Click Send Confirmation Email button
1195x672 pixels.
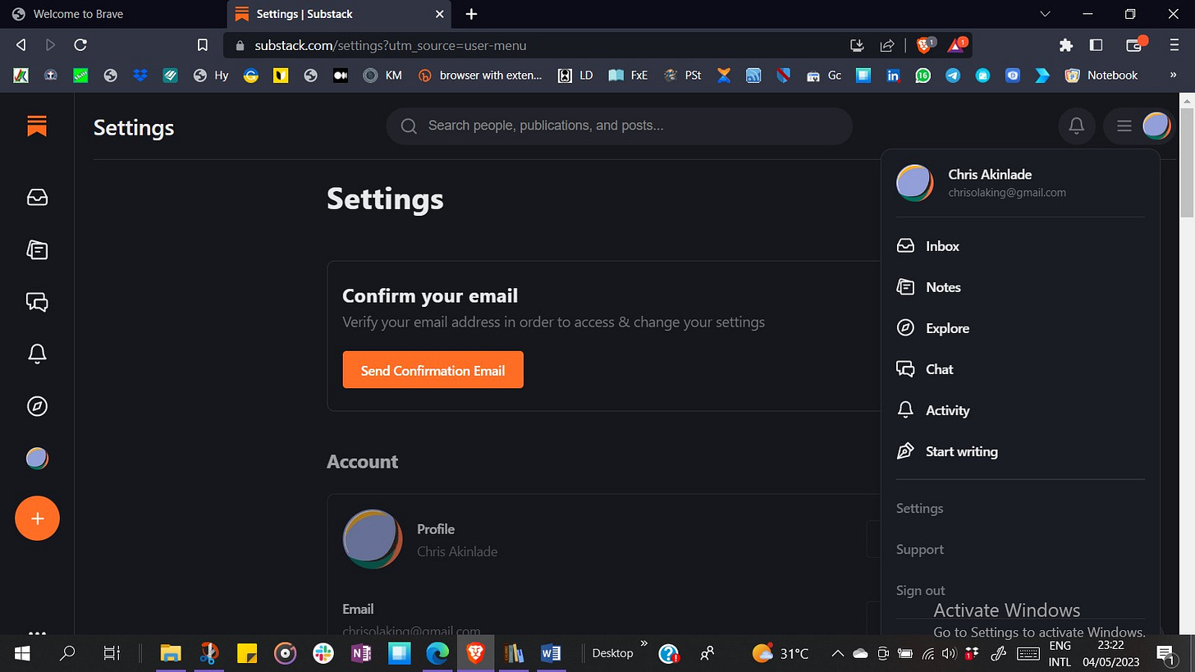[433, 370]
